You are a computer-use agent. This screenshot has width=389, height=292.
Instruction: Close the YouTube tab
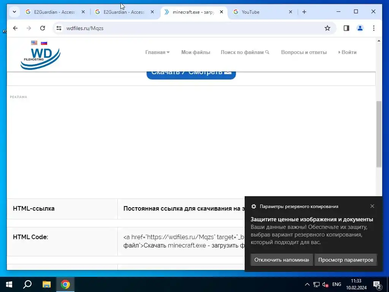pos(291,12)
